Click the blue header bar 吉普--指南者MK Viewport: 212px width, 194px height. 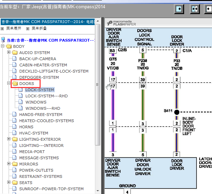tap(47, 22)
